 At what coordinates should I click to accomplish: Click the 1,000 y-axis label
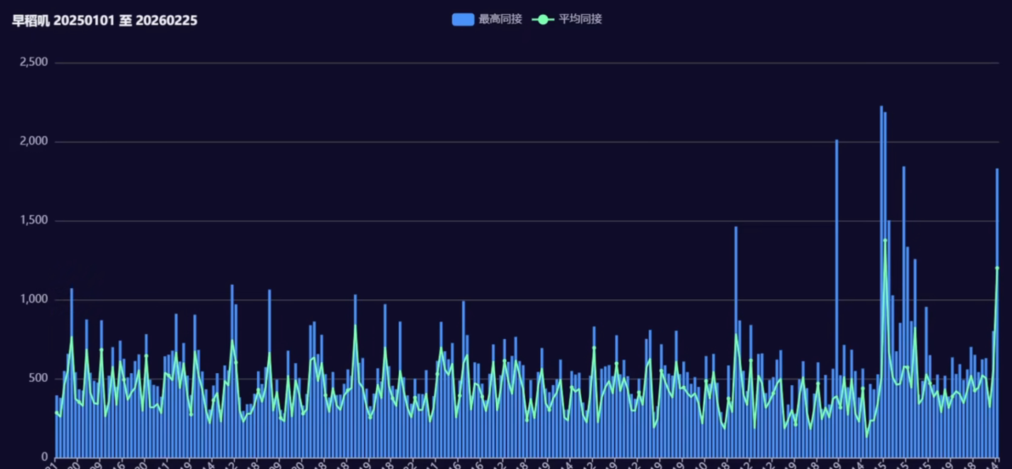click(x=34, y=299)
